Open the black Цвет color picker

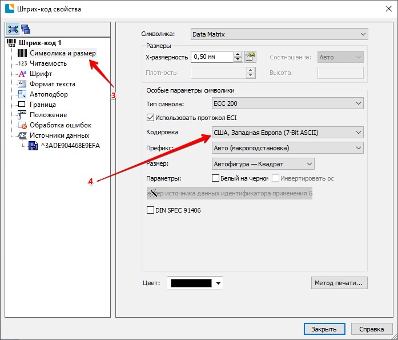point(195,283)
